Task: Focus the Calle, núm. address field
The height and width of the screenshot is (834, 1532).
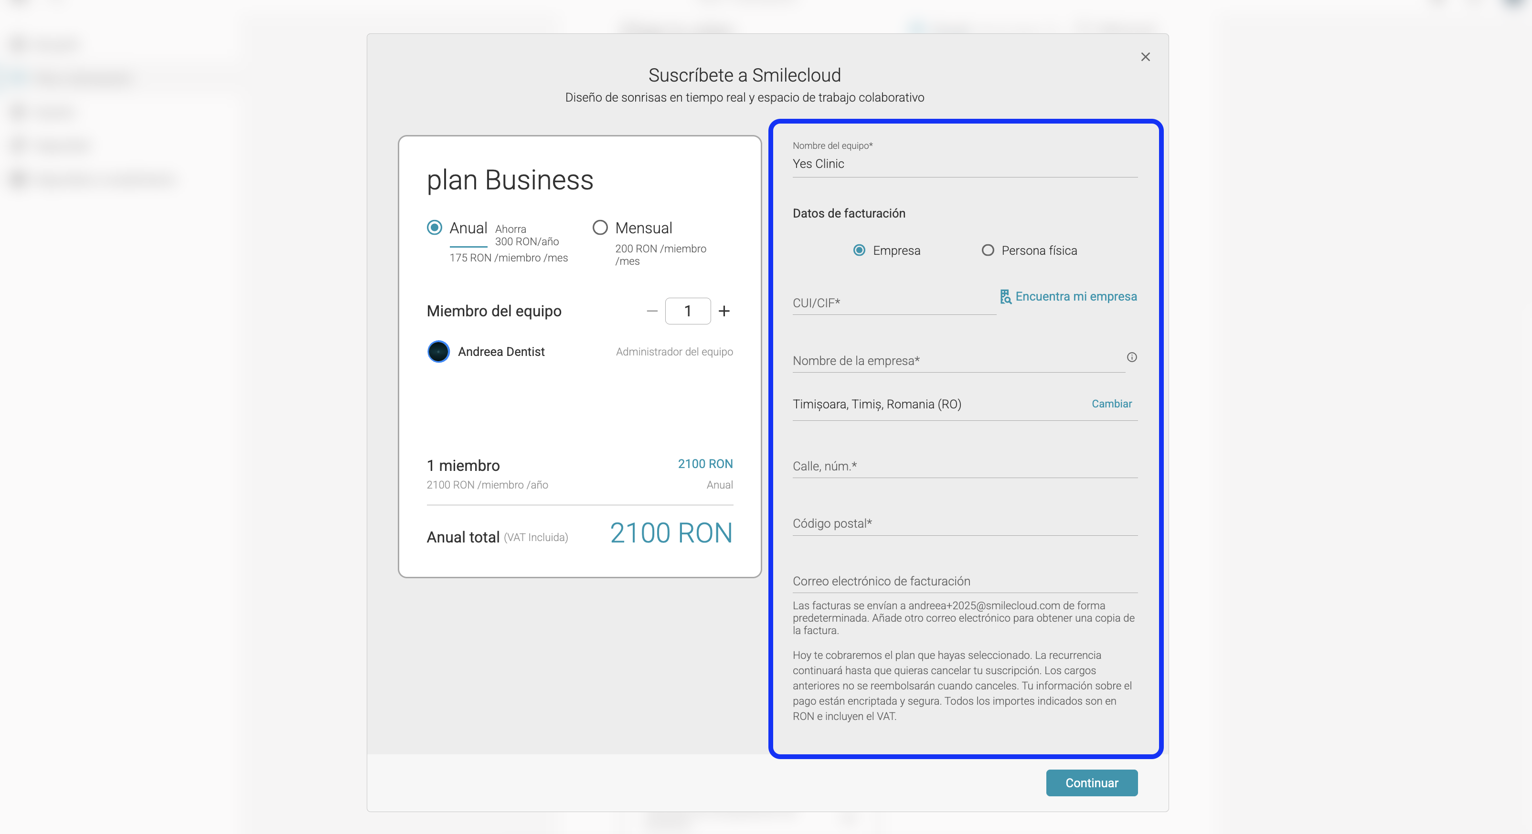Action: point(963,466)
